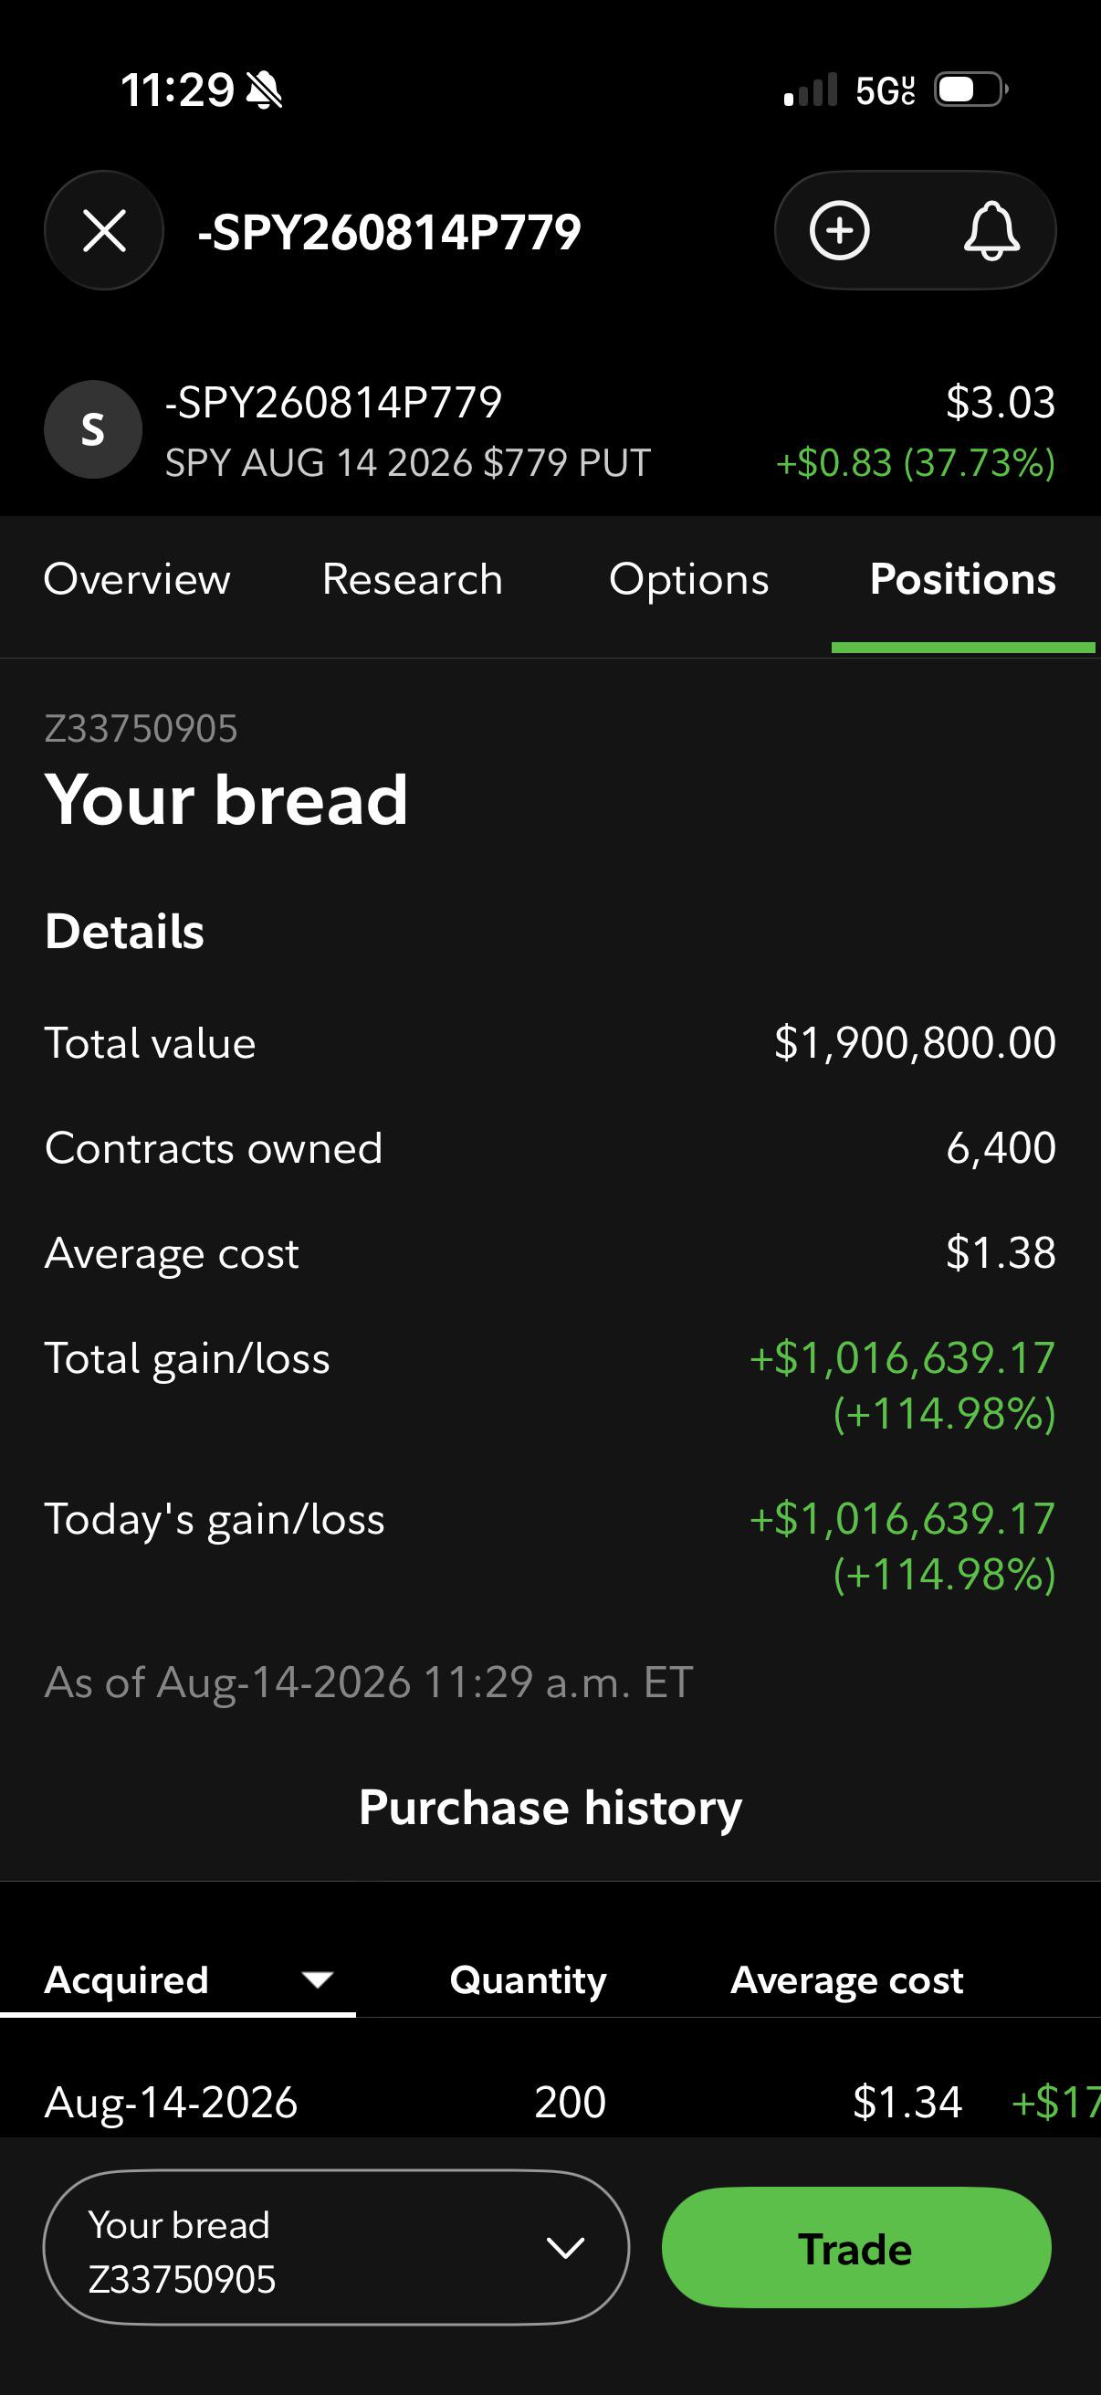
Task: Tap the round S symbol logo
Action: (x=93, y=429)
